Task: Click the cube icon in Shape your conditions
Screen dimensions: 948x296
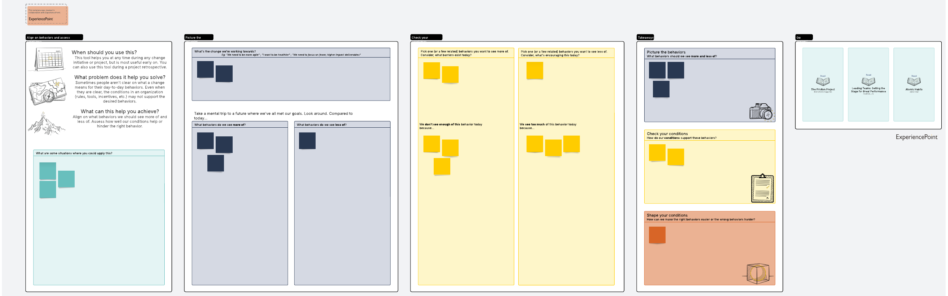Action: (x=758, y=273)
